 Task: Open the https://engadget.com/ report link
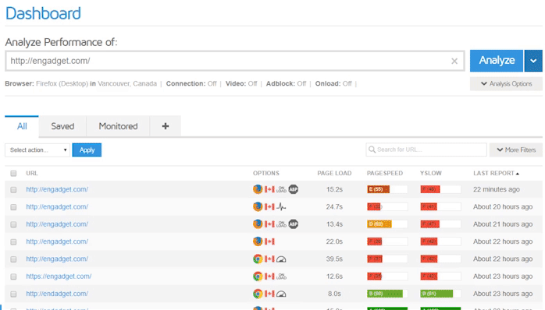click(59, 277)
